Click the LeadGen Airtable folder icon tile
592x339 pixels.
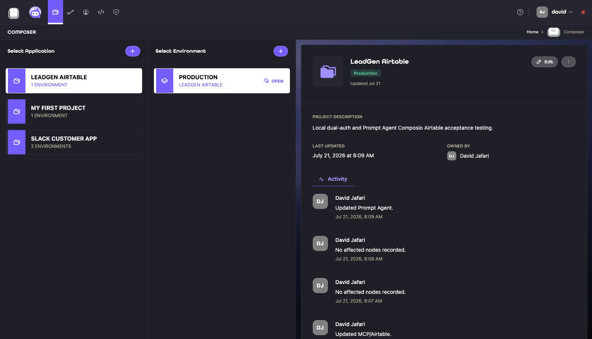click(x=17, y=81)
